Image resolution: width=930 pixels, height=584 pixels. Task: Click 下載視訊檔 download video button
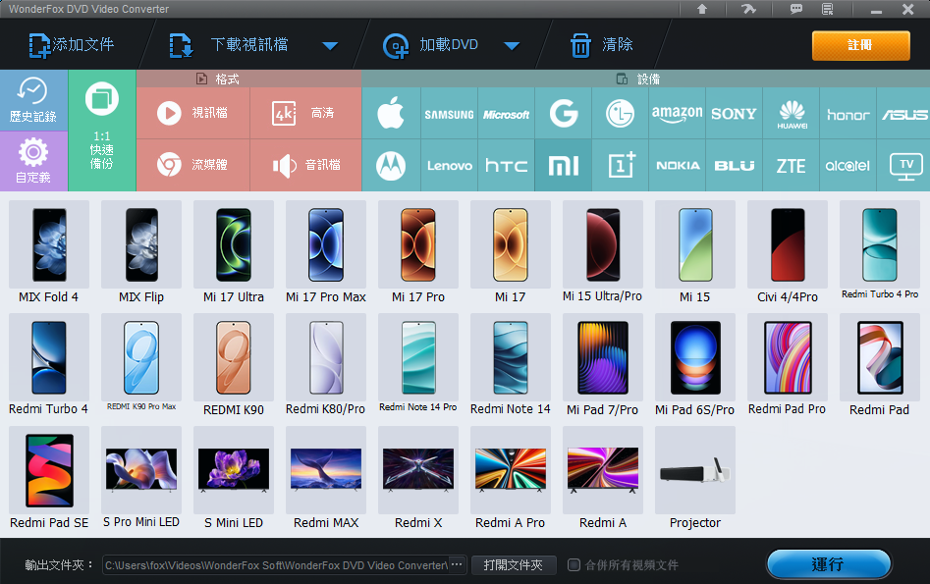230,45
